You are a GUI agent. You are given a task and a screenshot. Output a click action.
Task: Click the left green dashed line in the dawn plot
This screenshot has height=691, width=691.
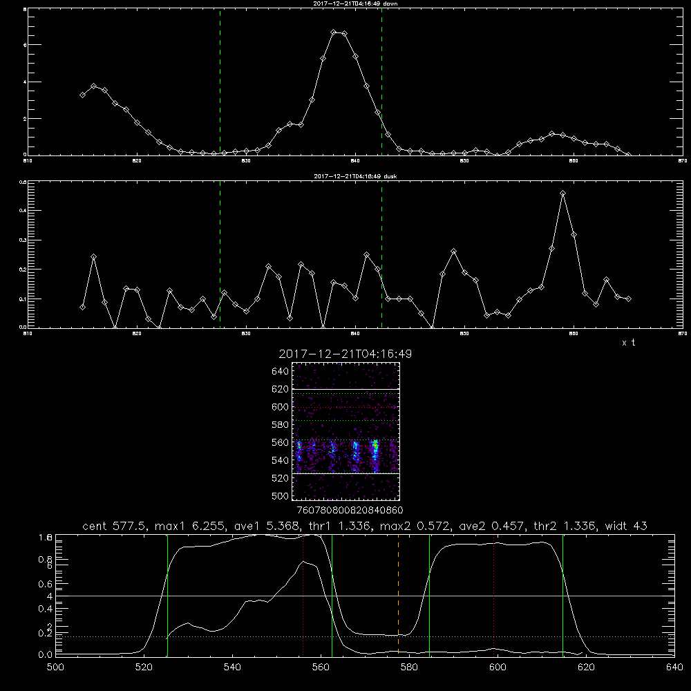220,82
